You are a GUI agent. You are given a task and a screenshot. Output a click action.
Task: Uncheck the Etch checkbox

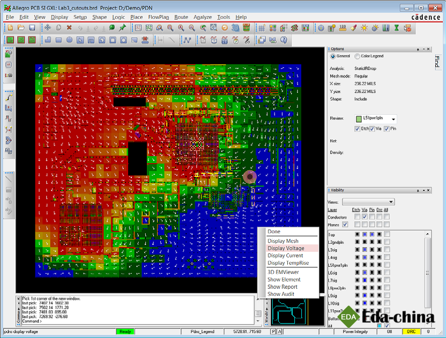[x=357, y=129]
